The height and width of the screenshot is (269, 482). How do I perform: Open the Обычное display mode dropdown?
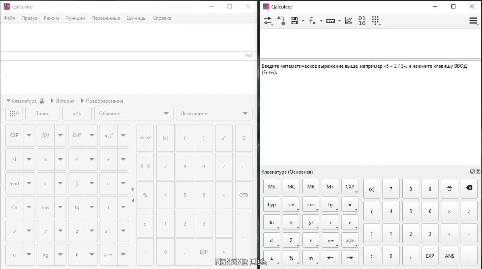pos(134,114)
